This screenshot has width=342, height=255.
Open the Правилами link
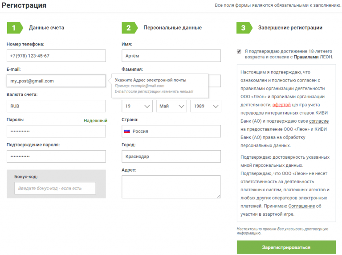tap(306, 57)
